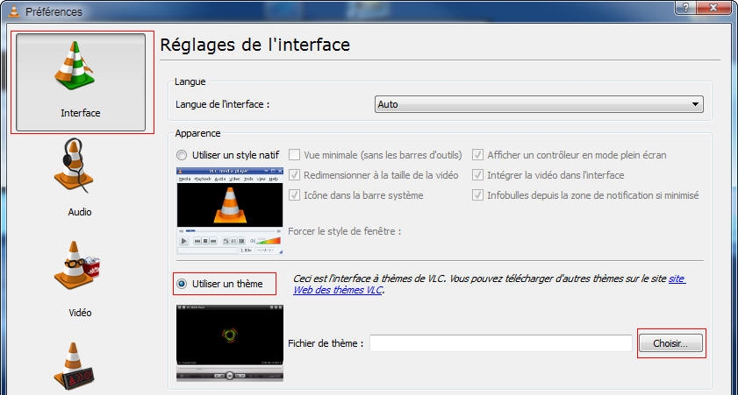Viewport: 738px width, 395px height.
Task: Click the Choisir... button
Action: click(670, 343)
